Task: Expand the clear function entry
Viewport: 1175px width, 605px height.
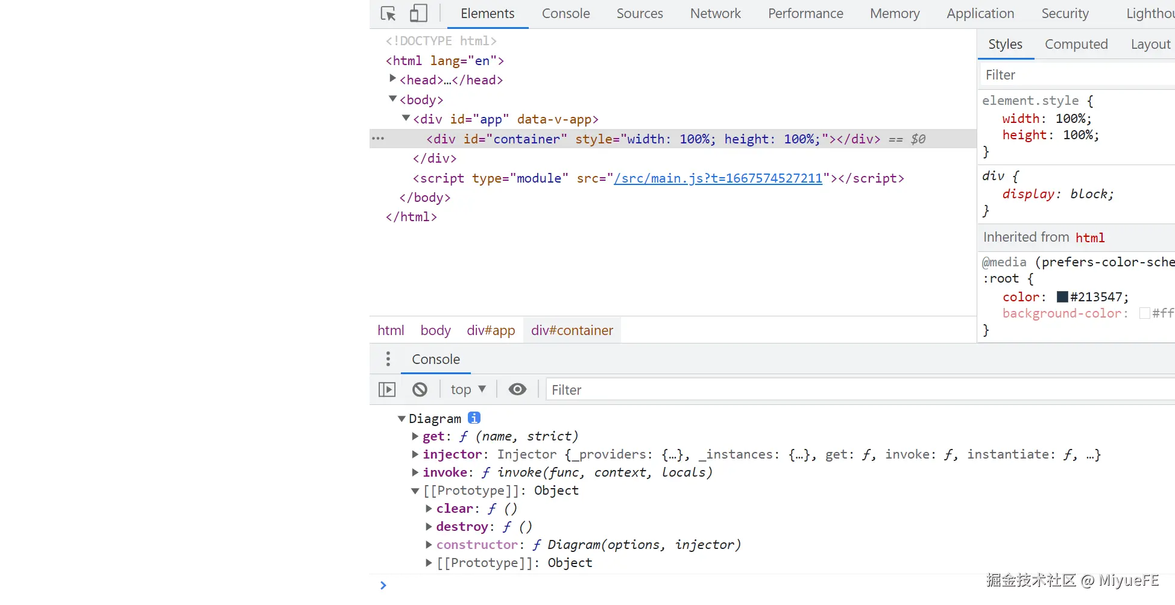Action: pos(429,509)
